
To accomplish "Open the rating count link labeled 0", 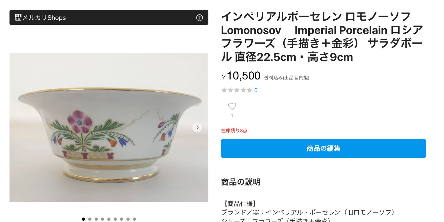I will [x=255, y=90].
